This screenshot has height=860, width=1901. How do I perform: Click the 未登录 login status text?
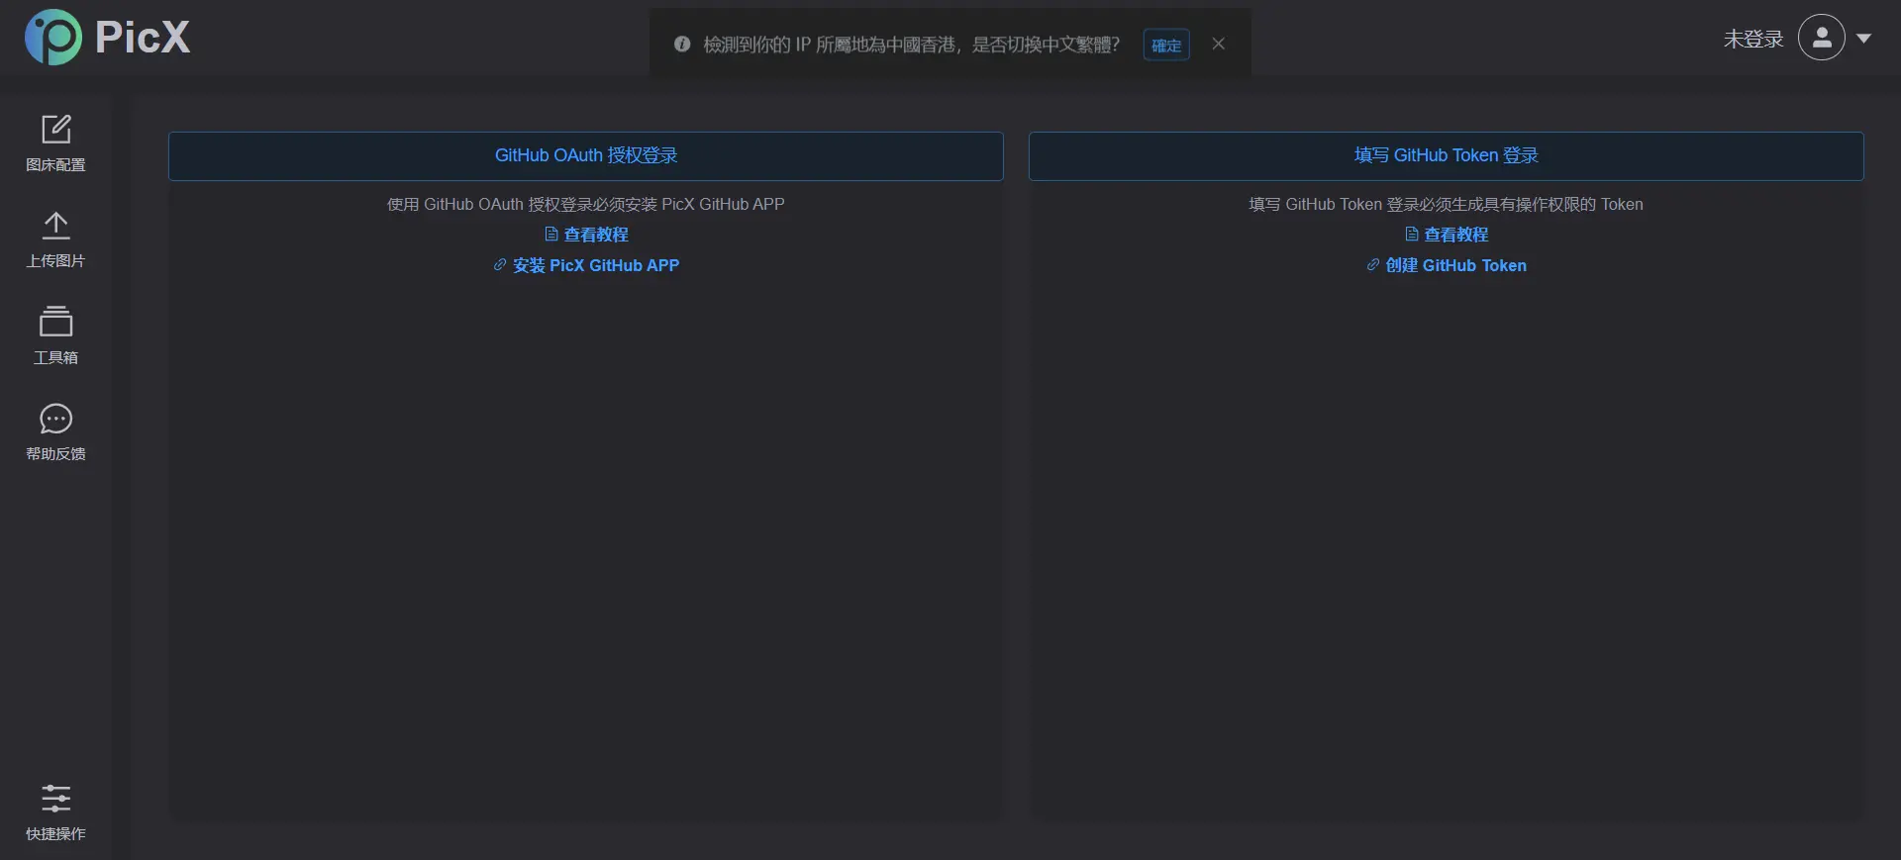coord(1752,39)
